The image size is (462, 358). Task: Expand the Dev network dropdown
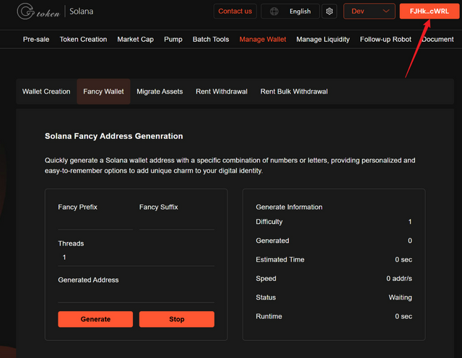[369, 12]
